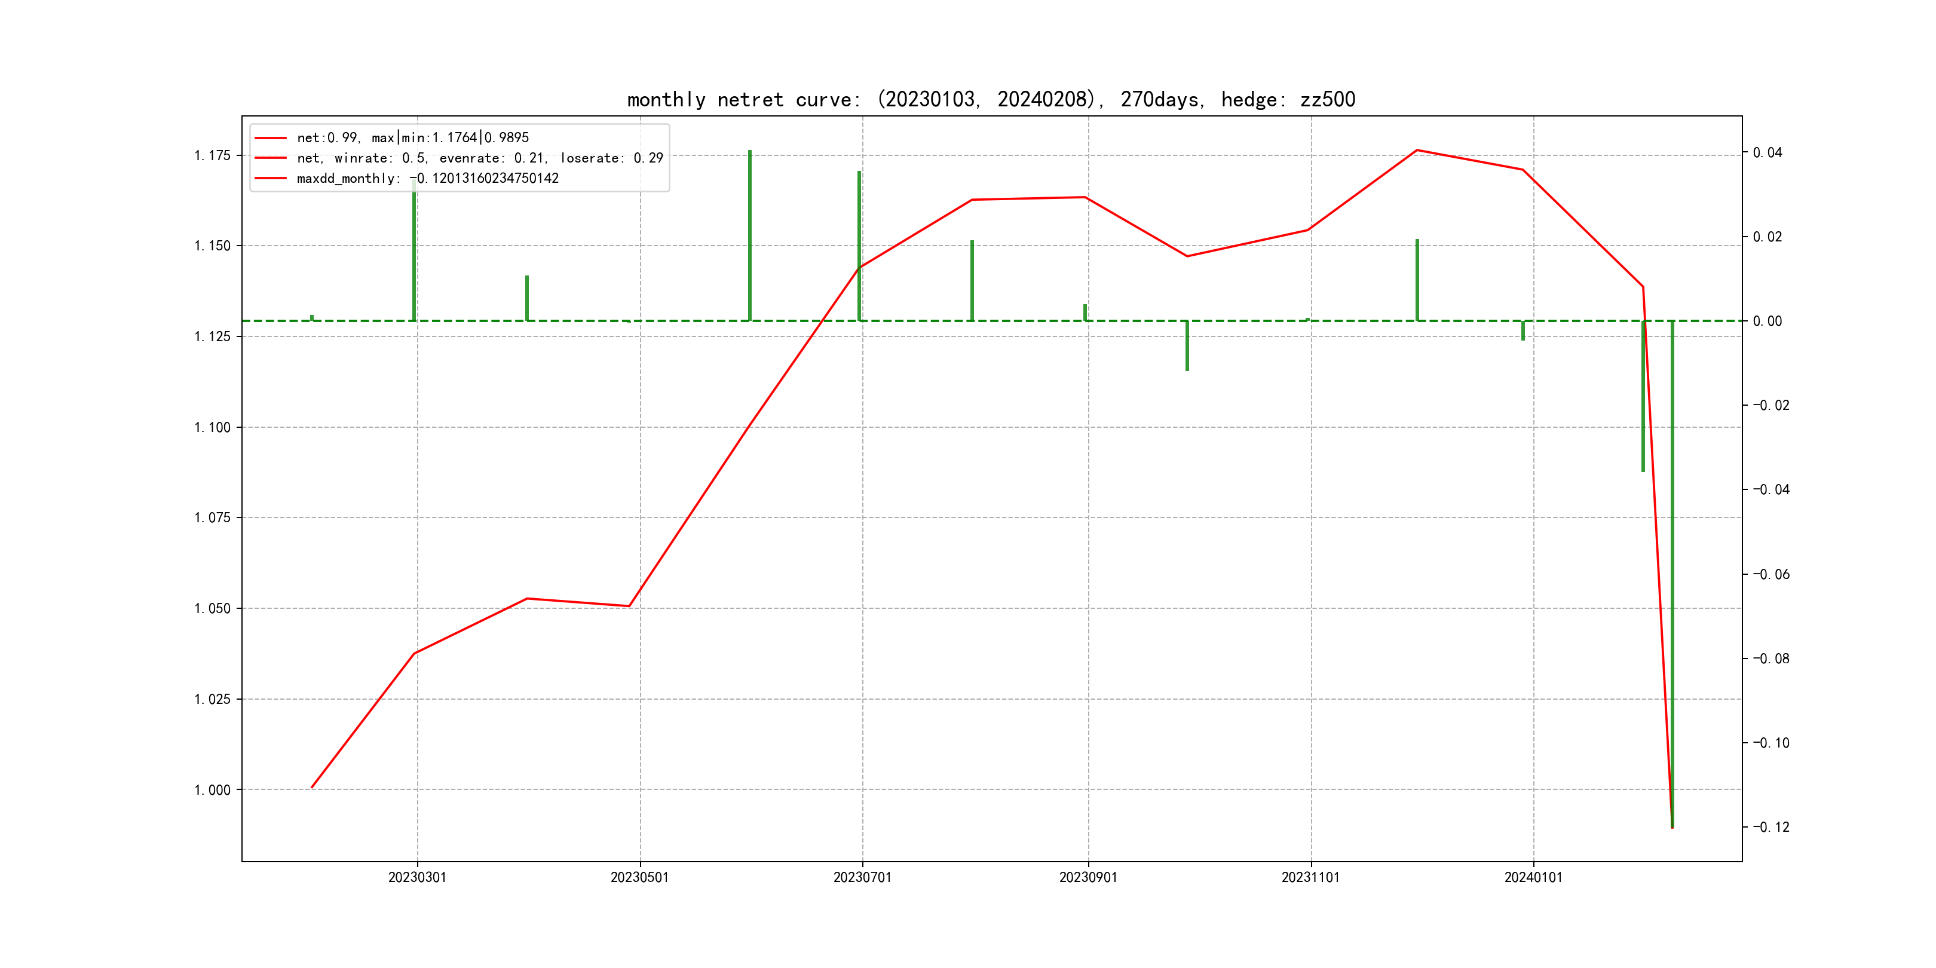
Task: Click the negative green bar near 20231001
Action: point(1187,346)
